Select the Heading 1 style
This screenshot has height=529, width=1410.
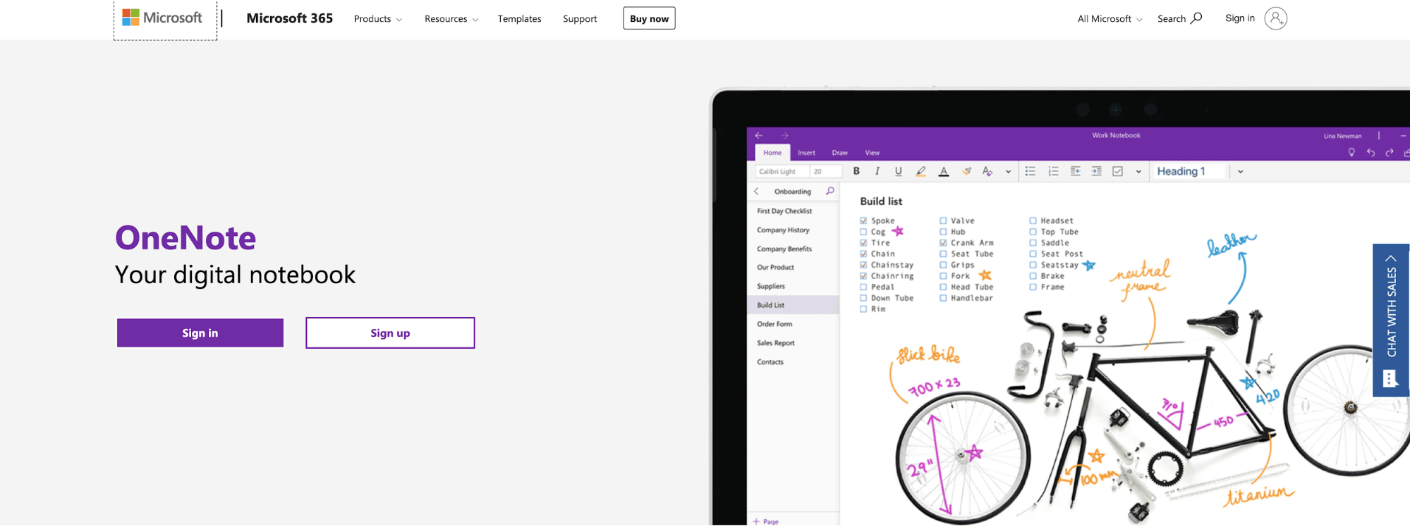1189,171
